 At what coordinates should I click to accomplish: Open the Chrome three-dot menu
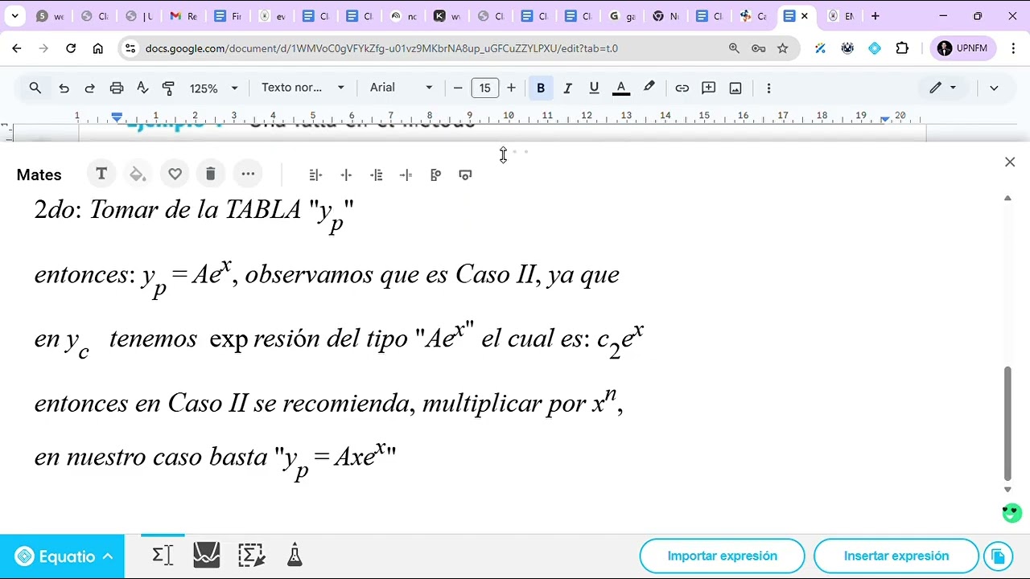1012,48
